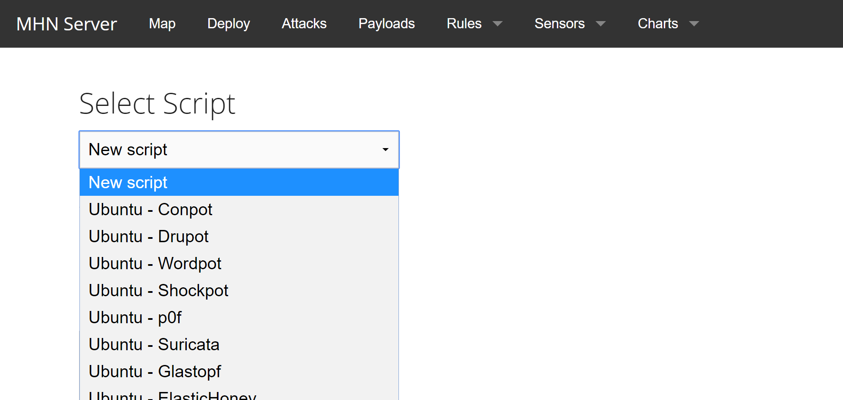This screenshot has height=400, width=843.
Task: Click the caret arrow beside Rules
Action: coord(498,24)
